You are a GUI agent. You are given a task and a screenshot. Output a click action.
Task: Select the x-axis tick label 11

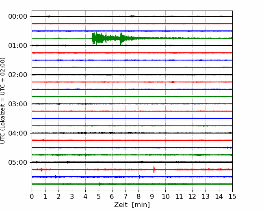[x=179, y=196]
